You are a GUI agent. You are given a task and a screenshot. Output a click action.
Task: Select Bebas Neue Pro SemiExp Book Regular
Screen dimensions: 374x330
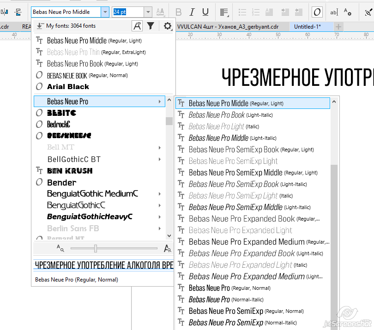(253, 150)
